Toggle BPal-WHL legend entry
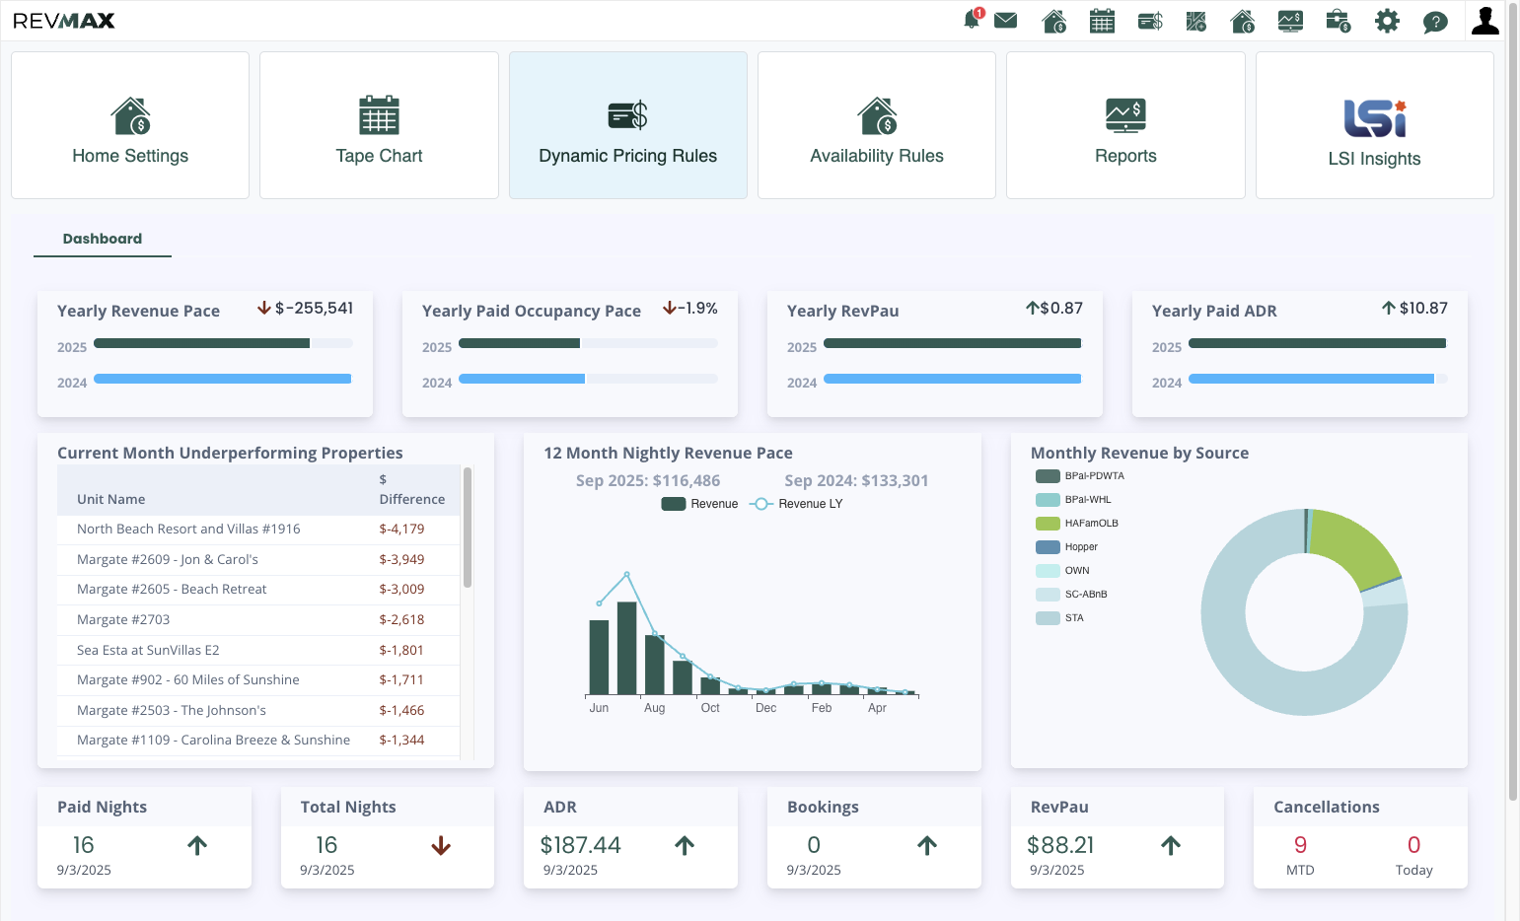The height and width of the screenshot is (921, 1520). tap(1073, 500)
